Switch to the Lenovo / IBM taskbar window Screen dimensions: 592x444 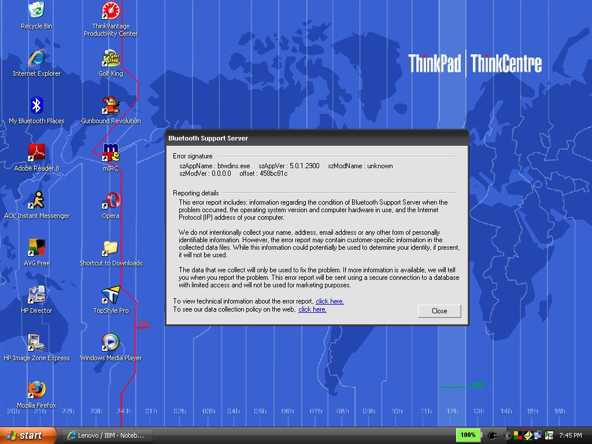[x=107, y=435]
